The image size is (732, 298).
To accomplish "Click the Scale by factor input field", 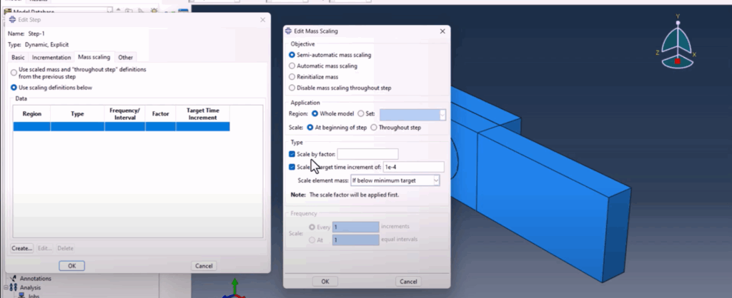I will point(367,154).
